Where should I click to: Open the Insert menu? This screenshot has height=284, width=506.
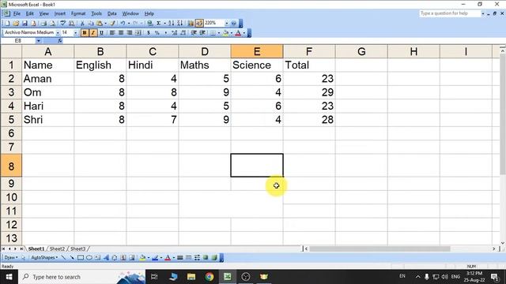point(60,13)
